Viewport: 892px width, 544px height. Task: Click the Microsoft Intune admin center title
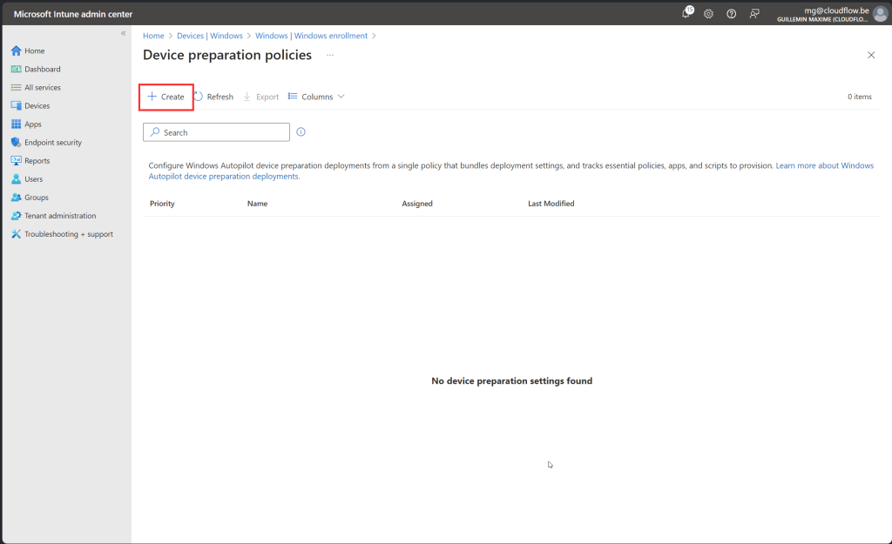click(x=73, y=14)
